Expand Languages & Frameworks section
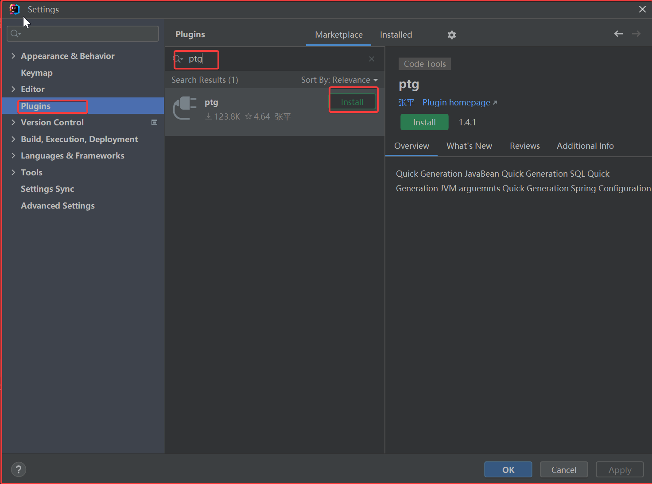The height and width of the screenshot is (484, 652). pyautogui.click(x=13, y=155)
